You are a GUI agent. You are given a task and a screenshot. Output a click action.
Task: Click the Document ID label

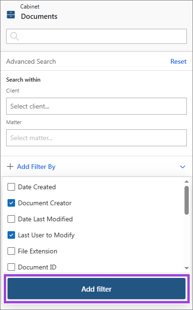point(37,267)
